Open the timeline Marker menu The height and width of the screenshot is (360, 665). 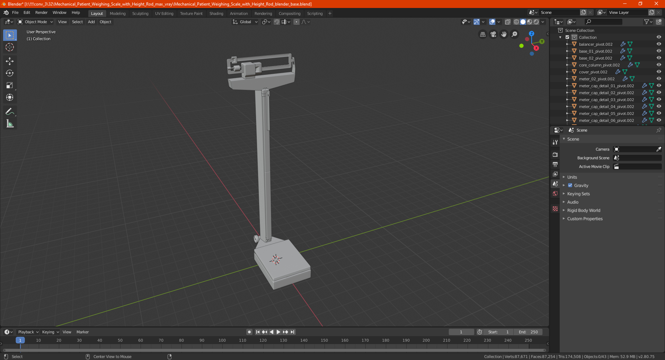pyautogui.click(x=82, y=332)
